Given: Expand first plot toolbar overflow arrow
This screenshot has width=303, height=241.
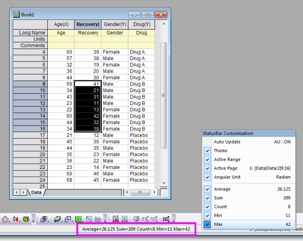Looking at the screenshot, I should (33, 219).
